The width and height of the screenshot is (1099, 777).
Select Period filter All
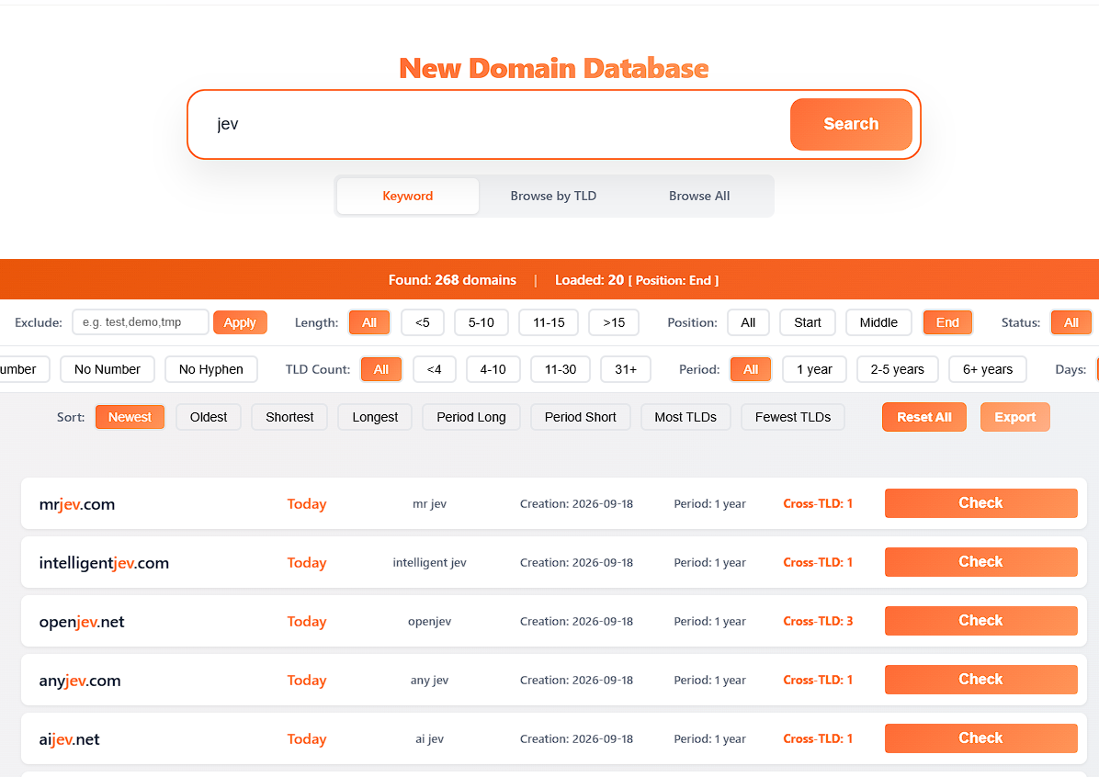point(750,369)
